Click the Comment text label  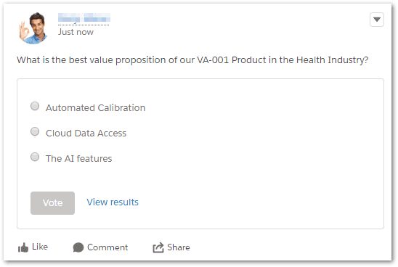(x=107, y=247)
